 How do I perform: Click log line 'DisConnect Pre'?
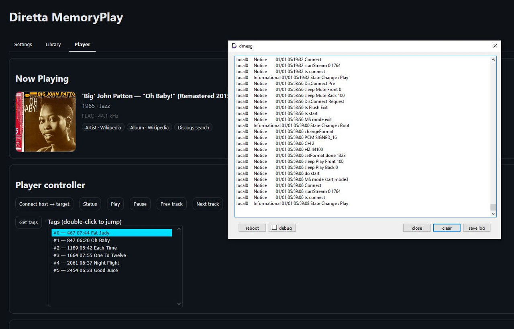pyautogui.click(x=286, y=84)
